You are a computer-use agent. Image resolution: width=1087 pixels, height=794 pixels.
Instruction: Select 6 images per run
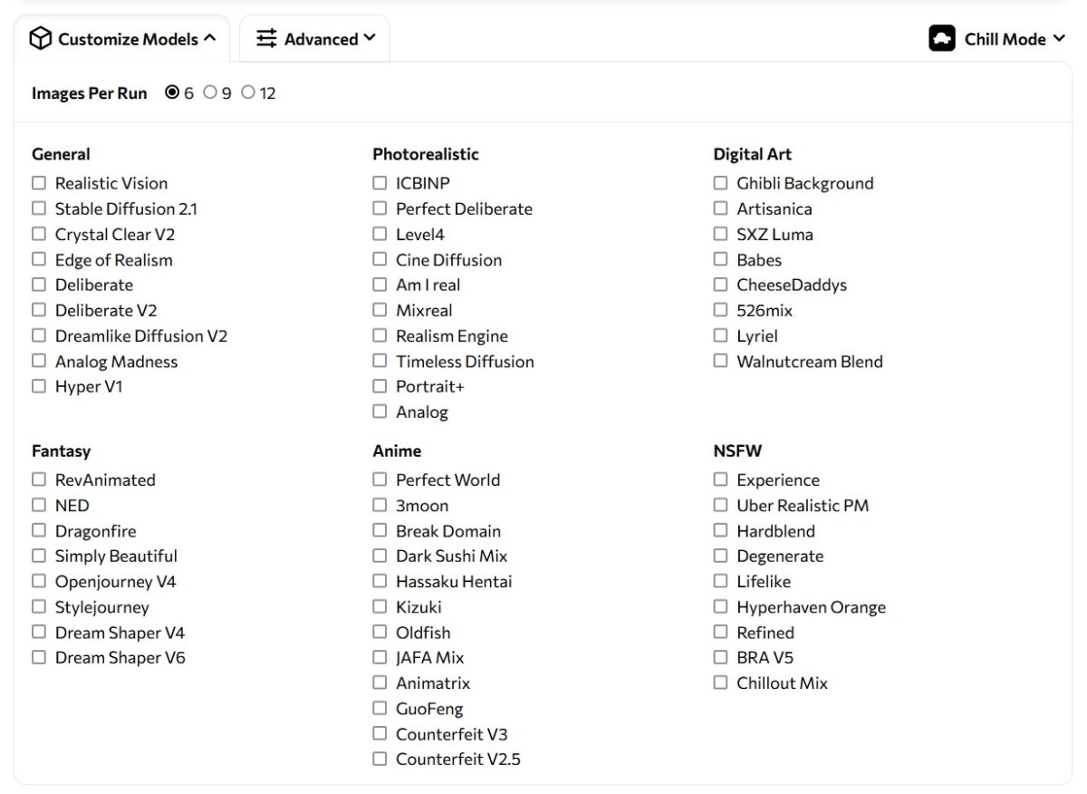pos(172,92)
